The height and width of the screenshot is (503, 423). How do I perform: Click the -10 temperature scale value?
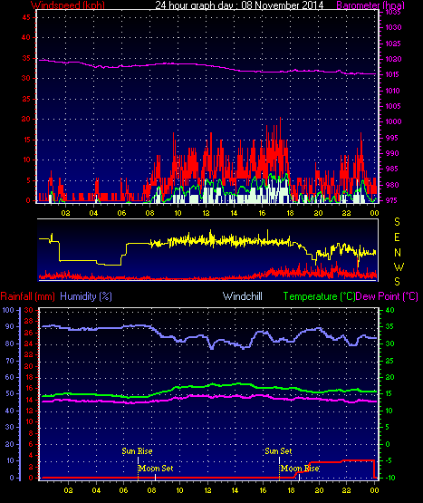[x=389, y=478]
